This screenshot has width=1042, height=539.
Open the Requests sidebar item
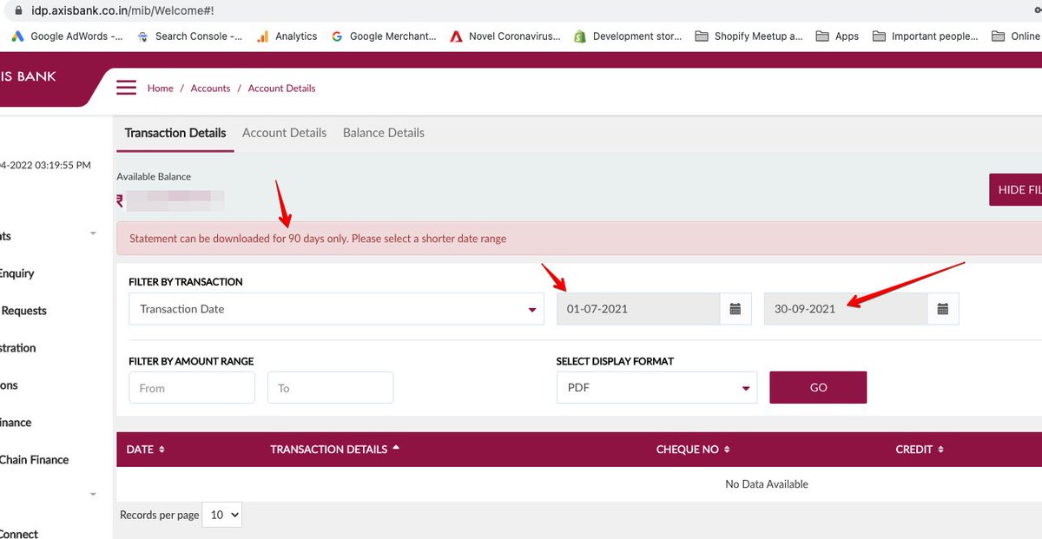point(23,311)
